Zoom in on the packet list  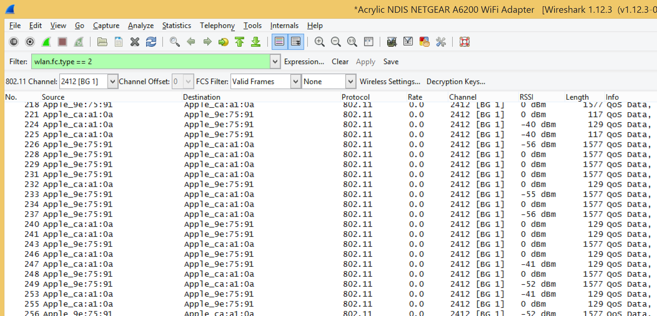pyautogui.click(x=319, y=42)
